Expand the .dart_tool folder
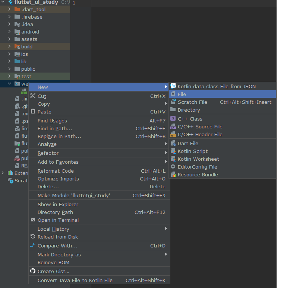290x288 pixels. pos(9,9)
